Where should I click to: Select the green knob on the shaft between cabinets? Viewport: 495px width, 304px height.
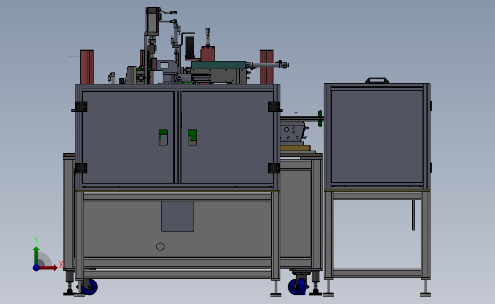tap(320, 118)
